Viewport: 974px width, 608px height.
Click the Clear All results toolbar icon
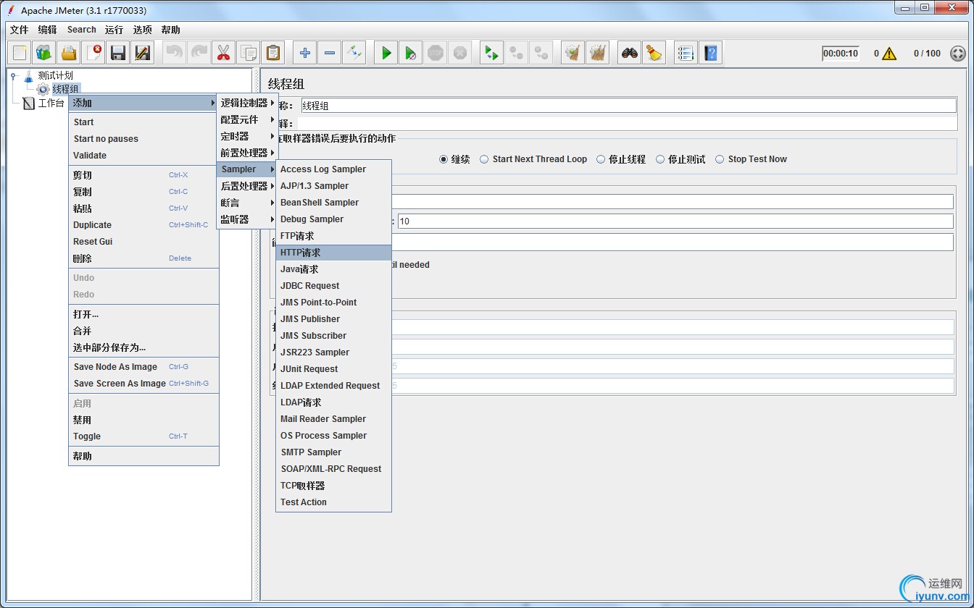(598, 53)
